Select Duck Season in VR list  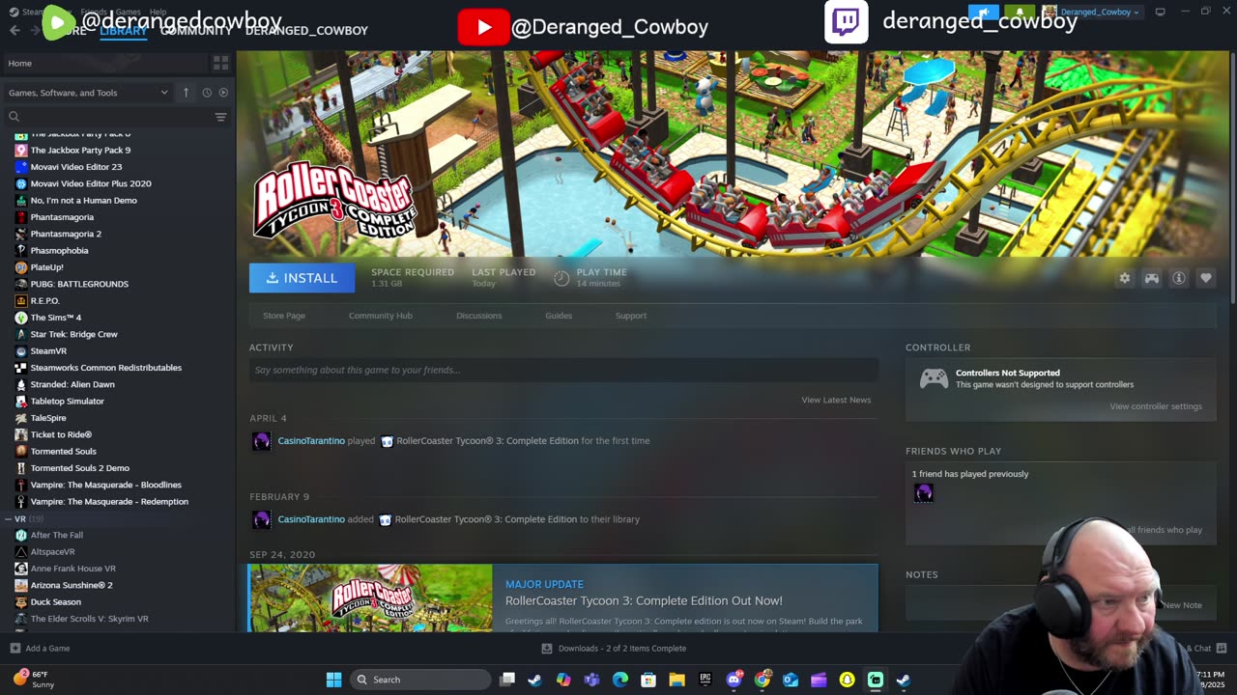click(x=55, y=602)
